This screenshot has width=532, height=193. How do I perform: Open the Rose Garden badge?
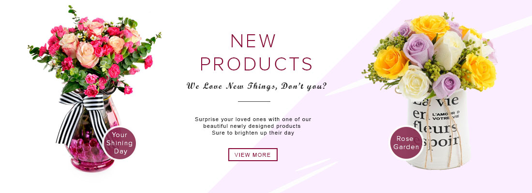[406, 142]
